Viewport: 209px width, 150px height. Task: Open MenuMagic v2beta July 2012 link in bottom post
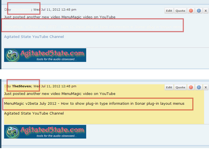94,104
